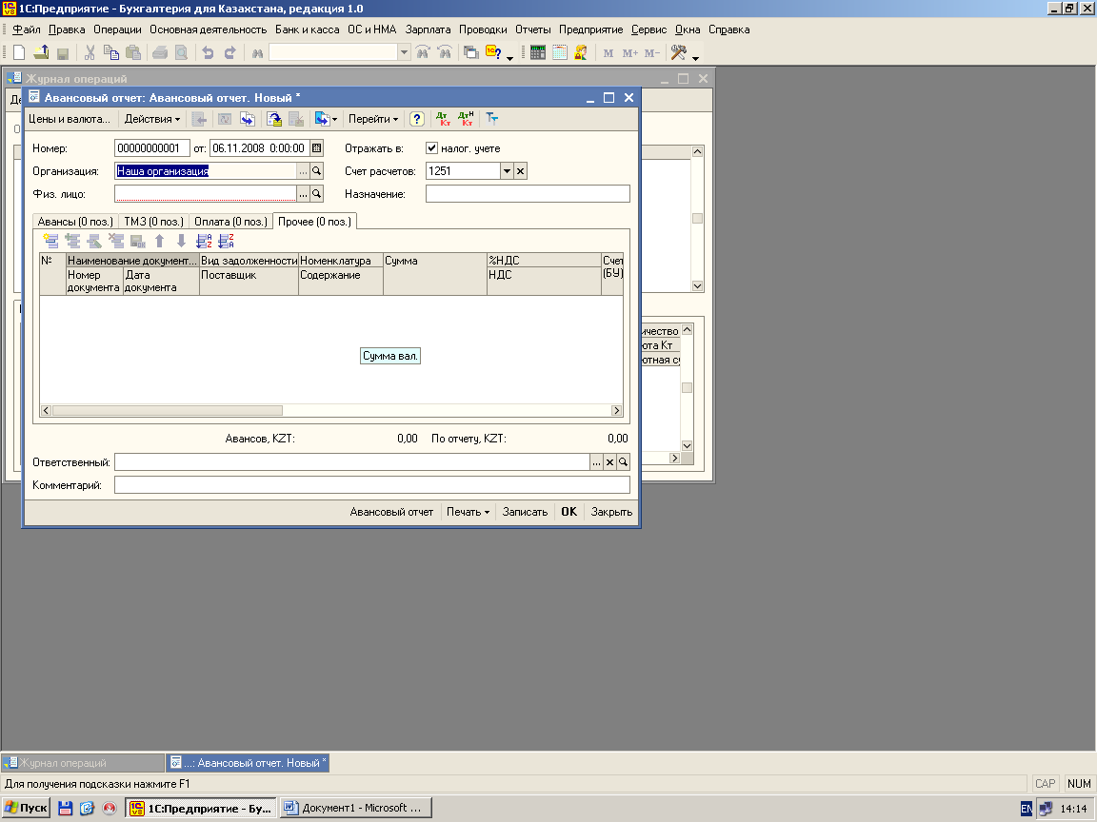This screenshot has height=822, width=1097.
Task: Click the 'create based on' icon with dropdown
Action: click(326, 119)
